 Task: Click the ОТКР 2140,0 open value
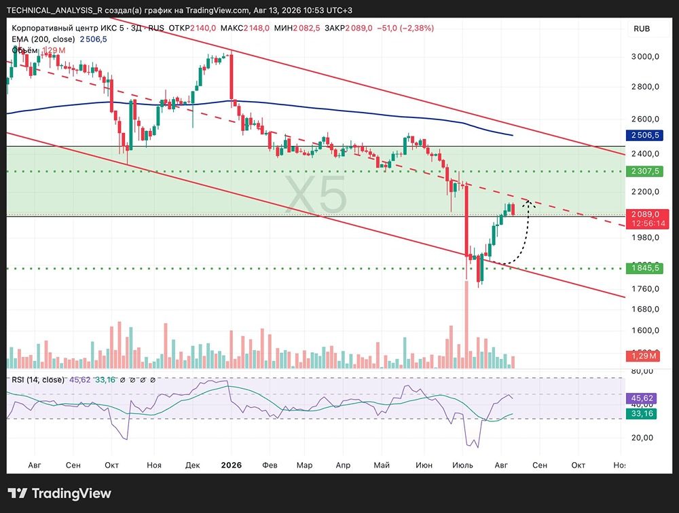(192, 28)
